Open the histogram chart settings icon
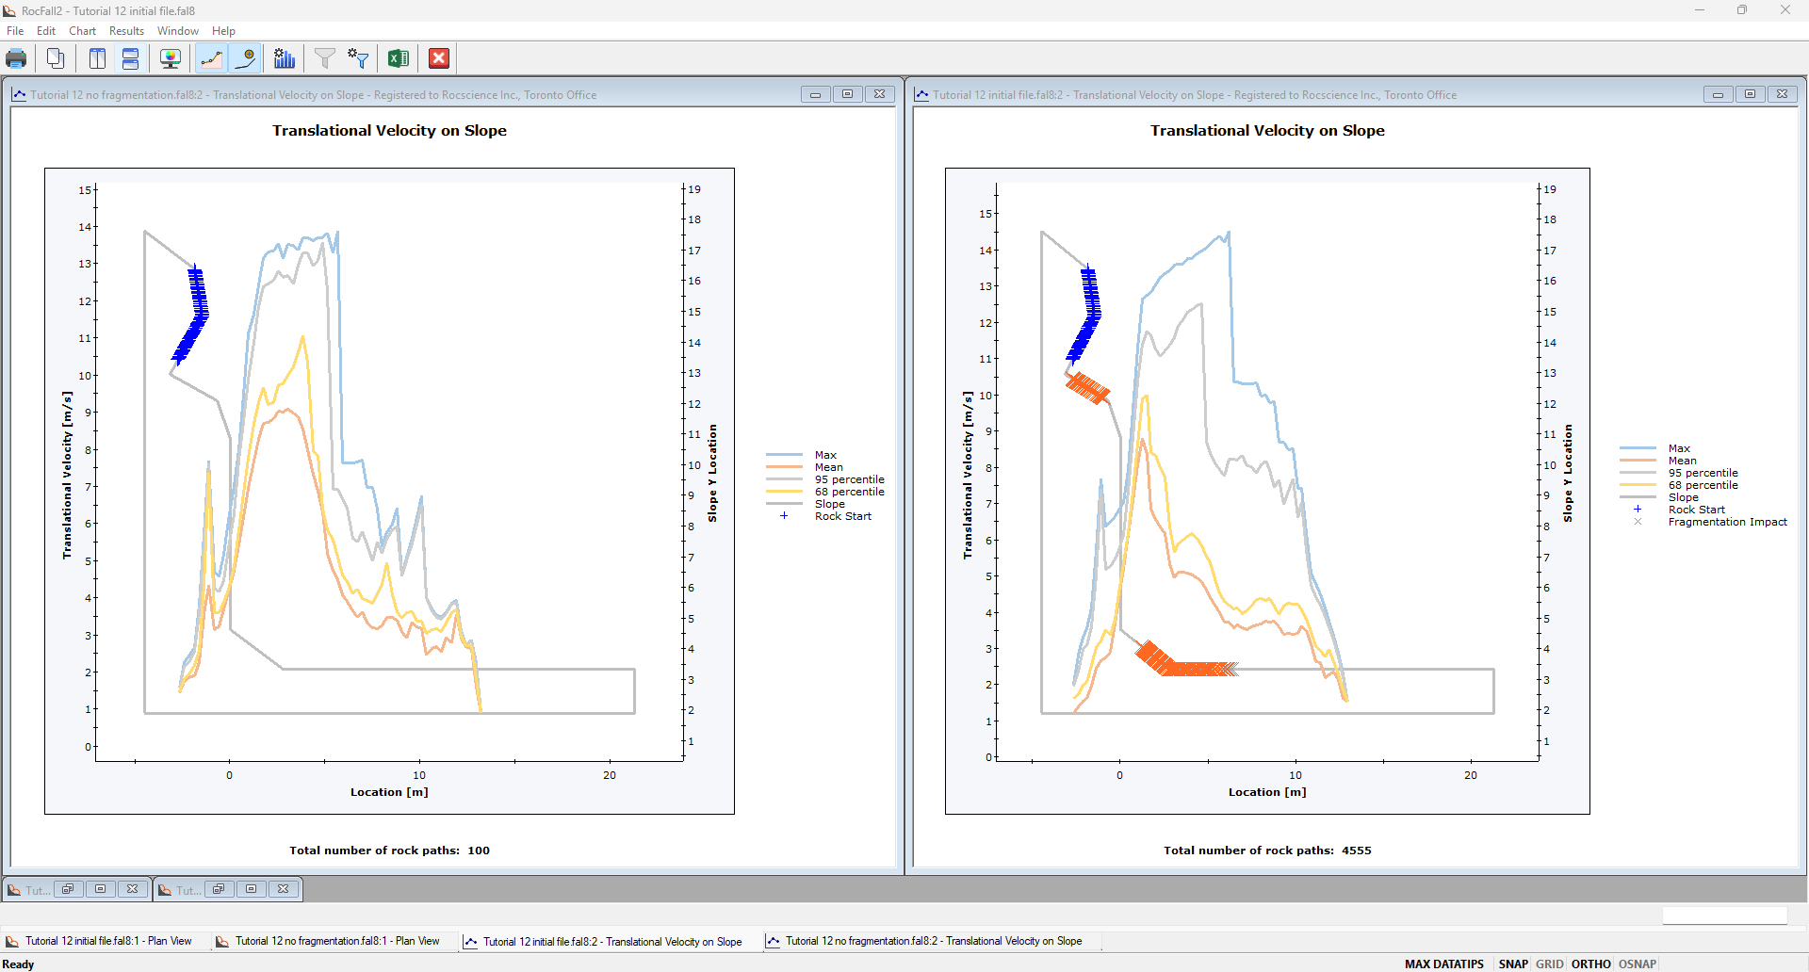Viewport: 1809px width, 972px height. [x=285, y=58]
